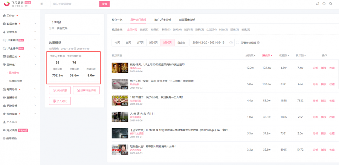Open the announcement megaphone icon
The height and width of the screenshot is (165, 339).
tap(318, 4)
